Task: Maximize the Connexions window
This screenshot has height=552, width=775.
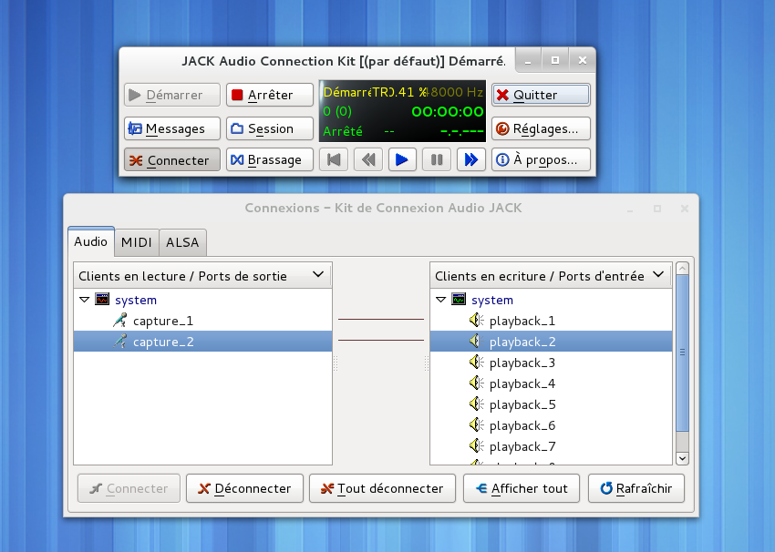Action: (x=657, y=209)
